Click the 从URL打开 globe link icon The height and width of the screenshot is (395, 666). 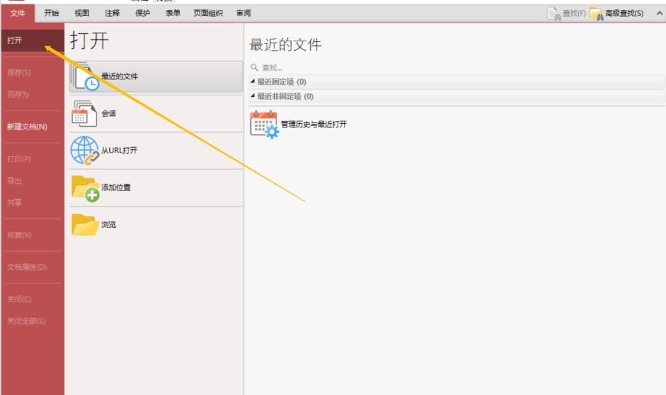click(85, 151)
